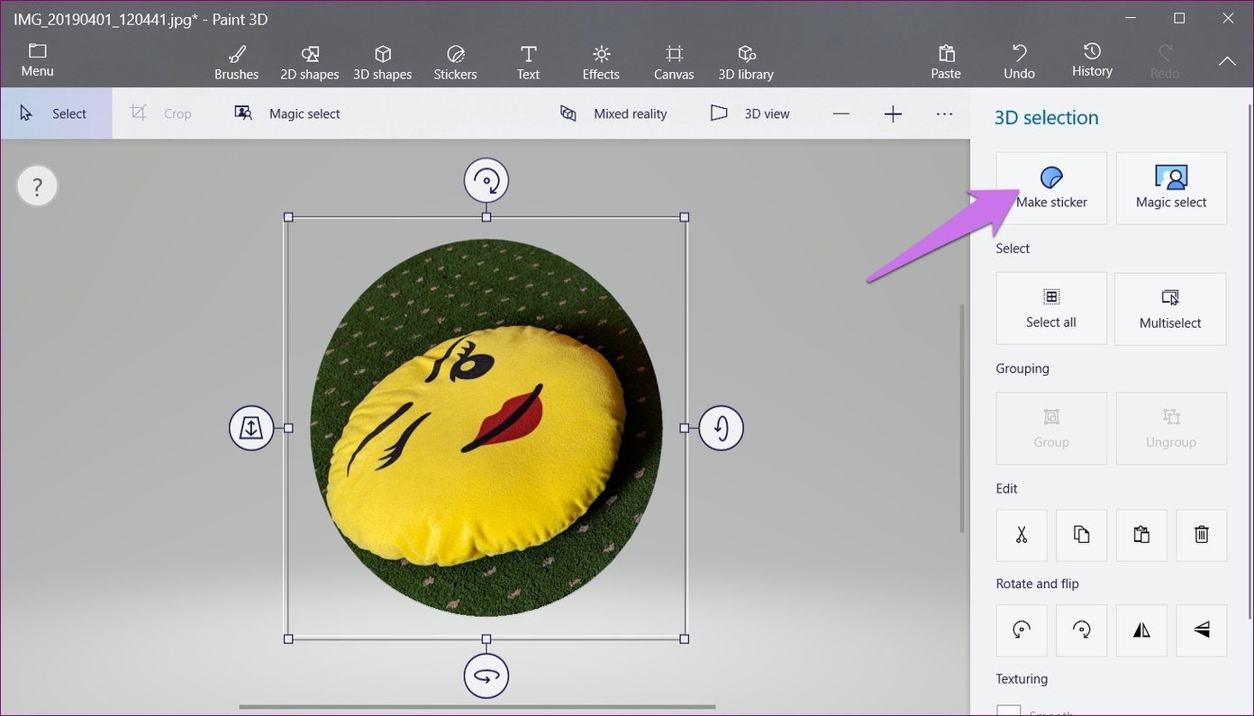Activate Magic select in toolbar

[287, 113]
